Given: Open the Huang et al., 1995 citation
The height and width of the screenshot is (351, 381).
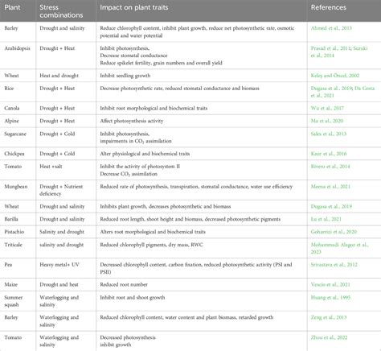Looking at the screenshot, I should pyautogui.click(x=330, y=298).
